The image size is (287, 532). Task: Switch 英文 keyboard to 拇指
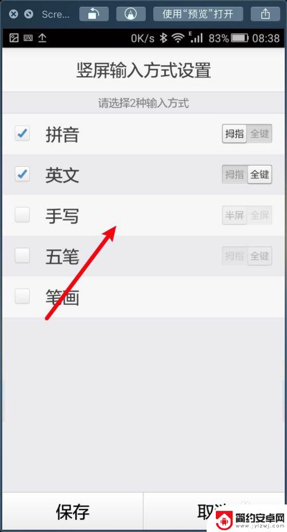tap(235, 174)
